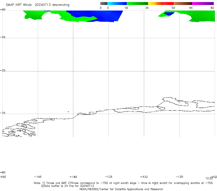
Task: Click the longitude label '-125'
Action: 179,177
